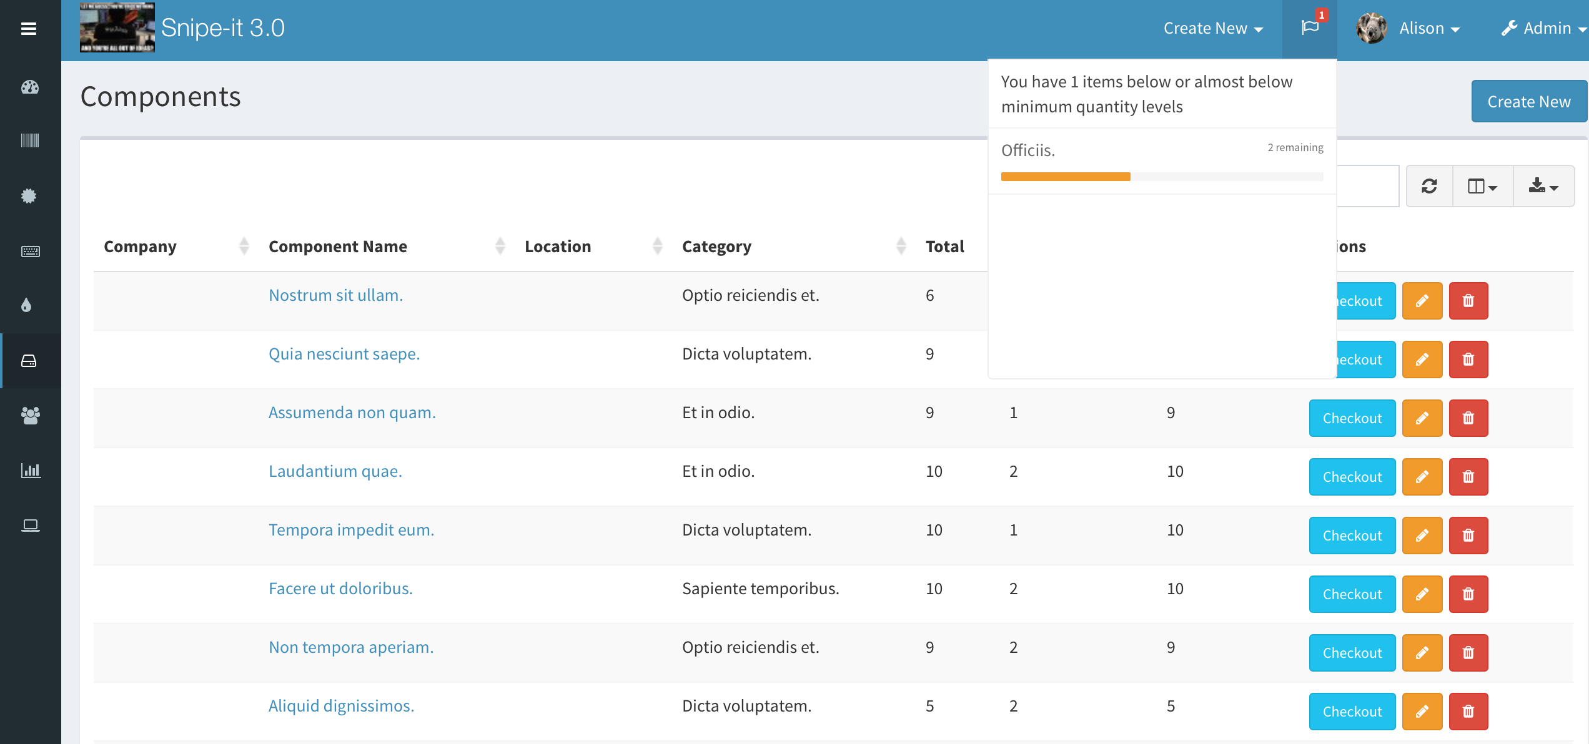Click the red alert count badge
The height and width of the screenshot is (744, 1589).
[x=1322, y=15]
